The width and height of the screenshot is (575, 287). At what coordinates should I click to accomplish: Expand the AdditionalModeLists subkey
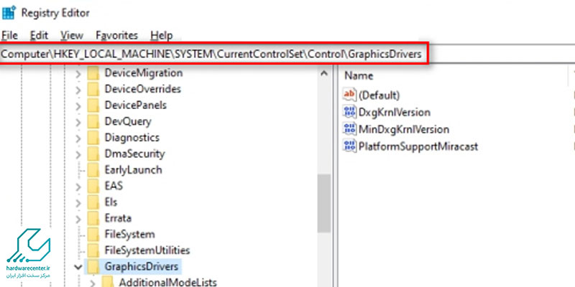[x=93, y=283]
